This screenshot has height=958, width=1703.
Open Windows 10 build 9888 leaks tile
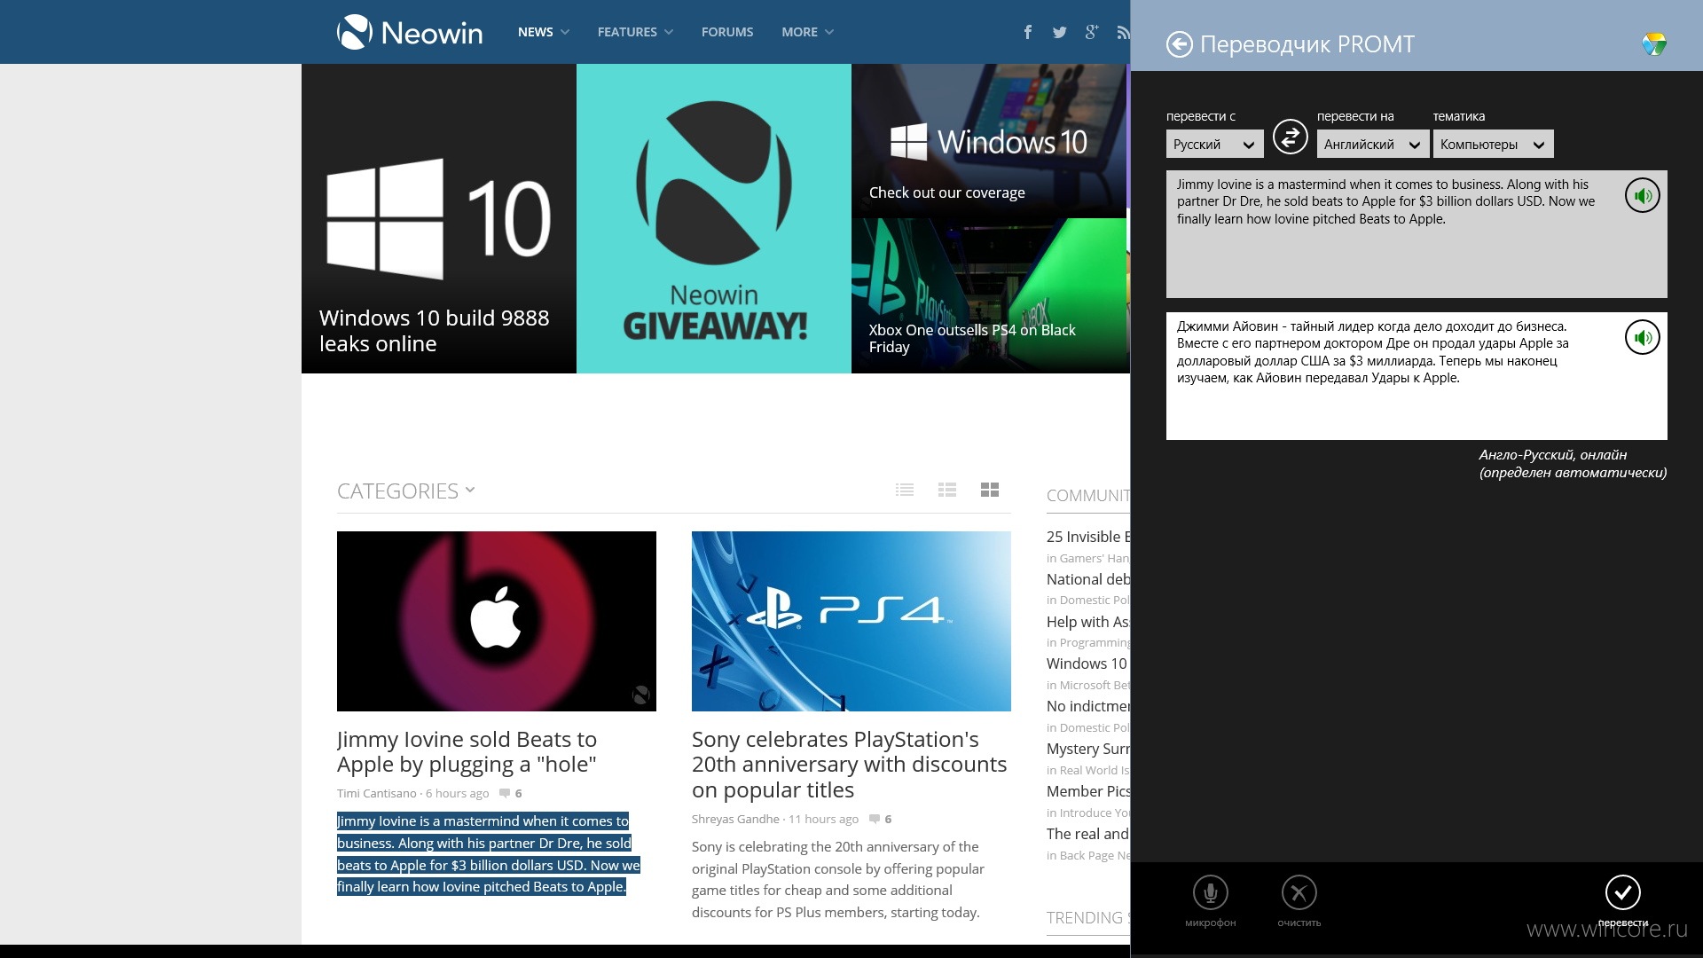[439, 218]
